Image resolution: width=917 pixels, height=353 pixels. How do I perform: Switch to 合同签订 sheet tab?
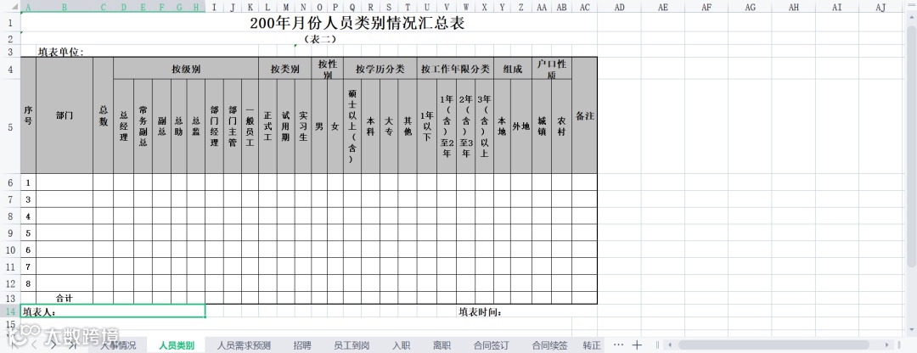(x=492, y=345)
